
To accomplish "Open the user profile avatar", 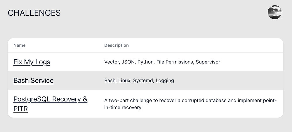I will [x=274, y=13].
